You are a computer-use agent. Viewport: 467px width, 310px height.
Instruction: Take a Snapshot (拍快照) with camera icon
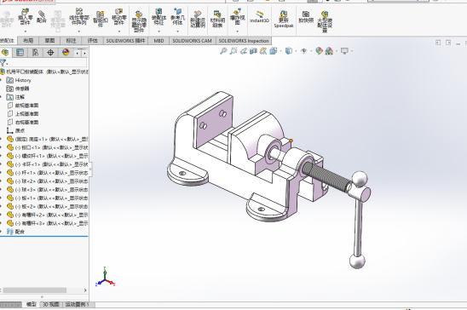coord(306,17)
